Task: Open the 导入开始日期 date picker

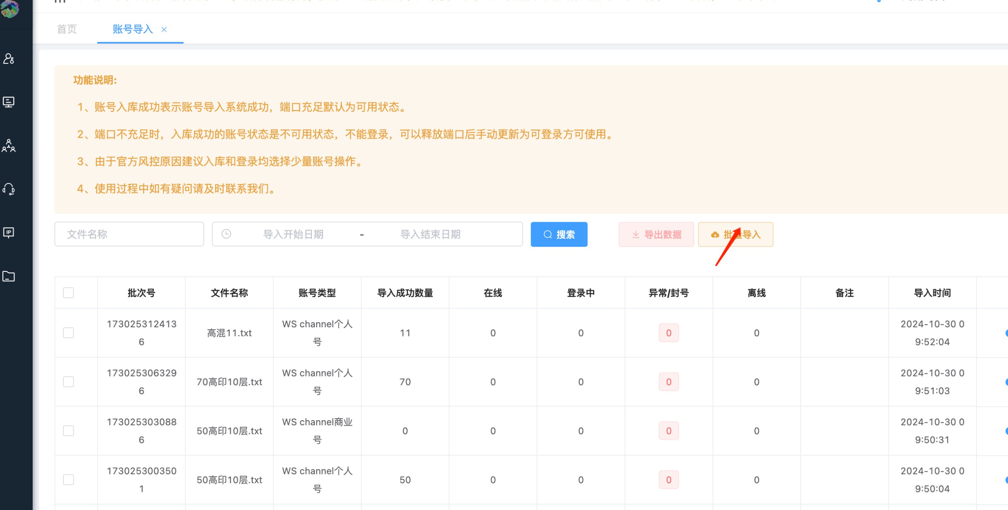Action: coord(293,234)
